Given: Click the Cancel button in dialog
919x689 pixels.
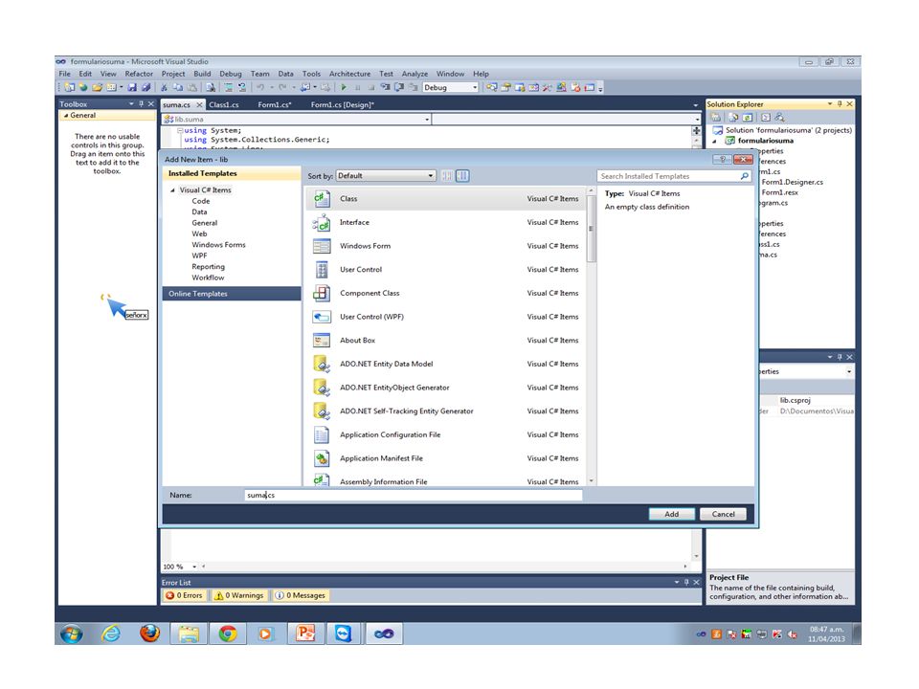Looking at the screenshot, I should click(x=724, y=514).
